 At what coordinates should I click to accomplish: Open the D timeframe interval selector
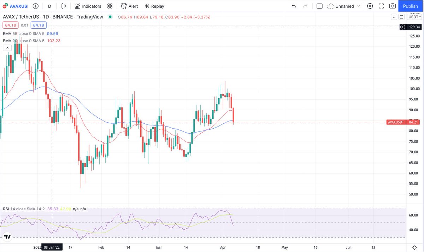(x=49, y=6)
